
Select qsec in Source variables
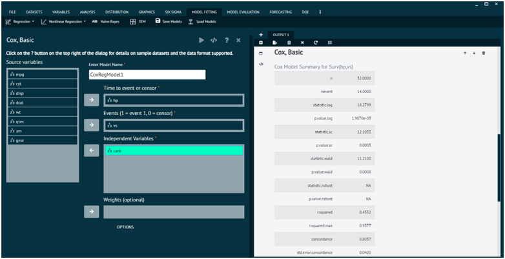[x=43, y=121]
